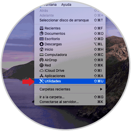Click the AirDrop radar icon
Screen dimensions: 131x131
click(x=42, y=60)
